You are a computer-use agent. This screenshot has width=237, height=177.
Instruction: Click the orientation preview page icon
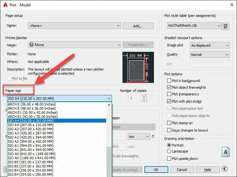pos(226,152)
